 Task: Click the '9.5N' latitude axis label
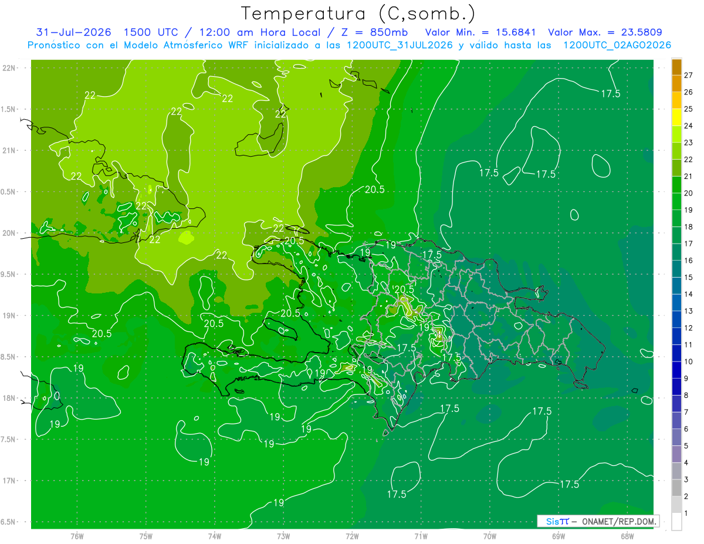point(8,274)
